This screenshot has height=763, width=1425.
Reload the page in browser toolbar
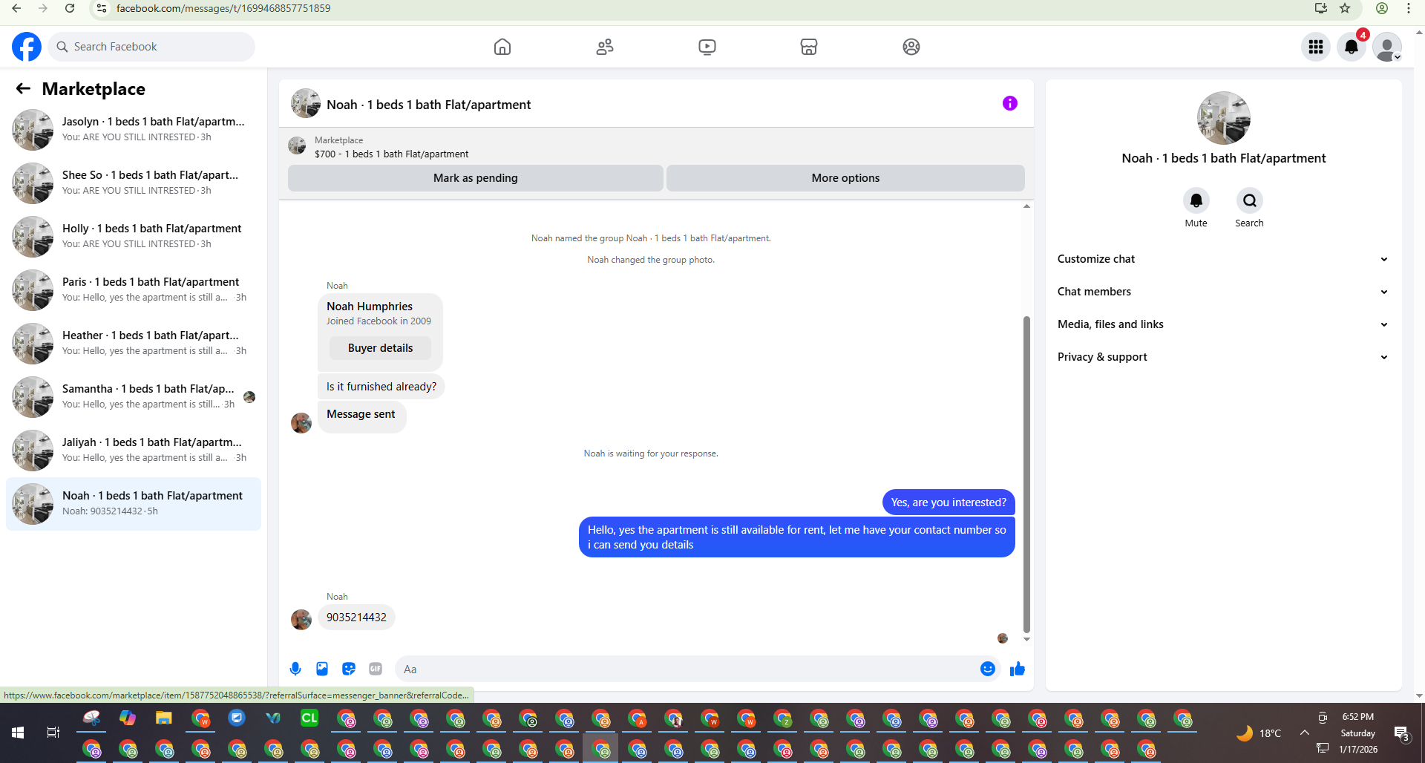tap(70, 8)
